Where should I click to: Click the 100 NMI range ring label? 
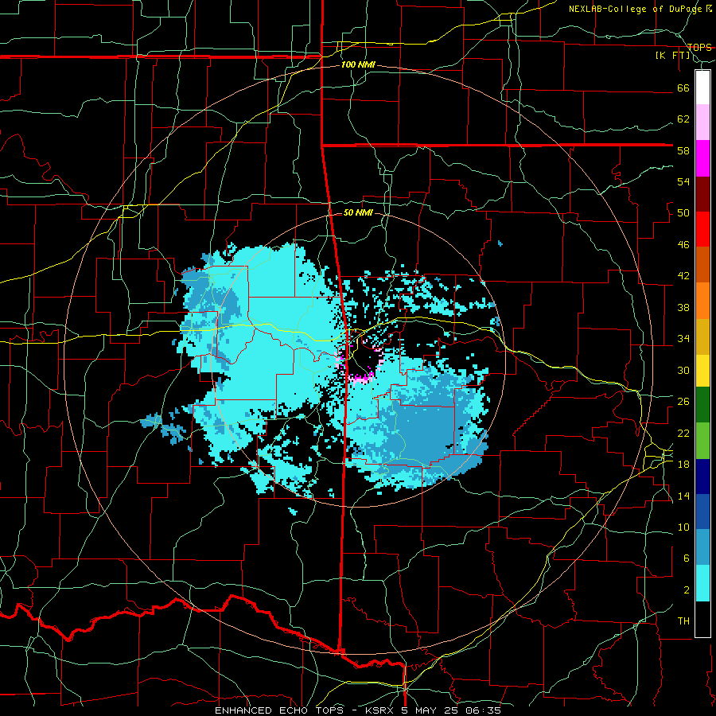click(358, 64)
